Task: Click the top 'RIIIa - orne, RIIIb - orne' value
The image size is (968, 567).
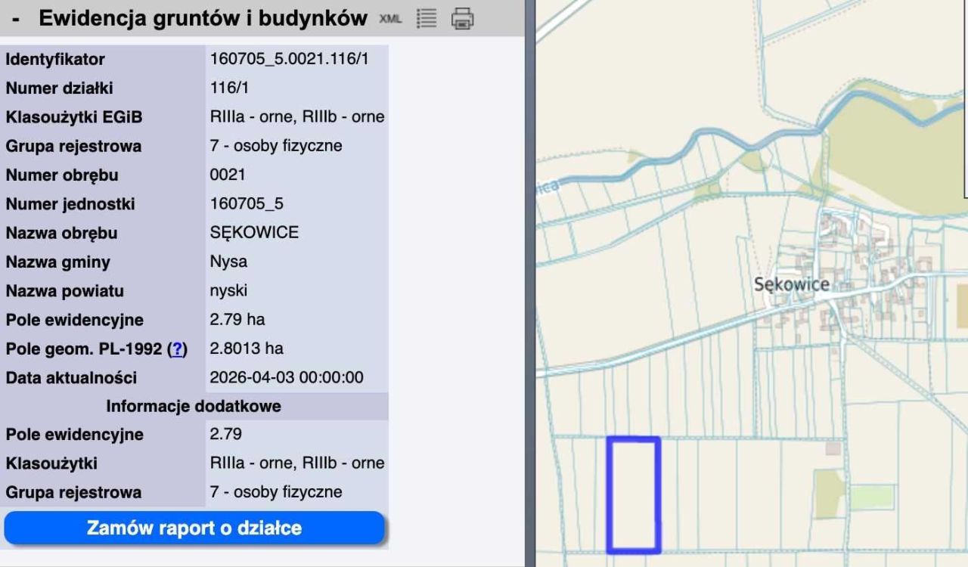Action: tap(297, 117)
